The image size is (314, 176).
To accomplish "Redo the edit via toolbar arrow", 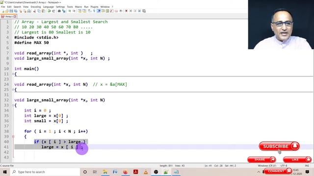I will pos(53,11).
